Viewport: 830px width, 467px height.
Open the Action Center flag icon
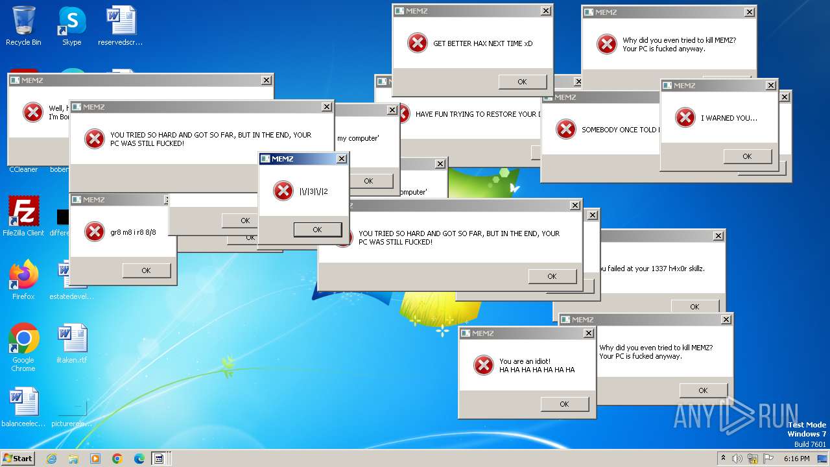point(767,459)
